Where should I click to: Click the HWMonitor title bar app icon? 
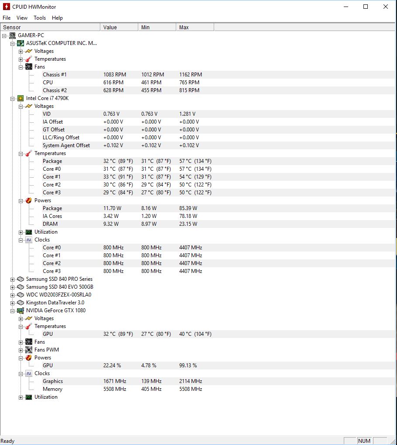6,7
